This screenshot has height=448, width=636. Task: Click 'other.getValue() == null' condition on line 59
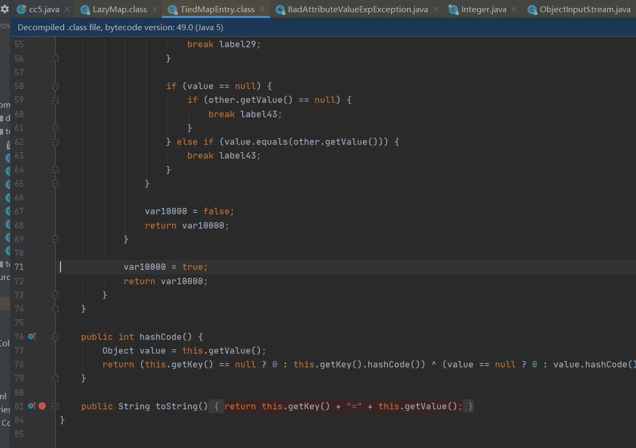click(272, 100)
